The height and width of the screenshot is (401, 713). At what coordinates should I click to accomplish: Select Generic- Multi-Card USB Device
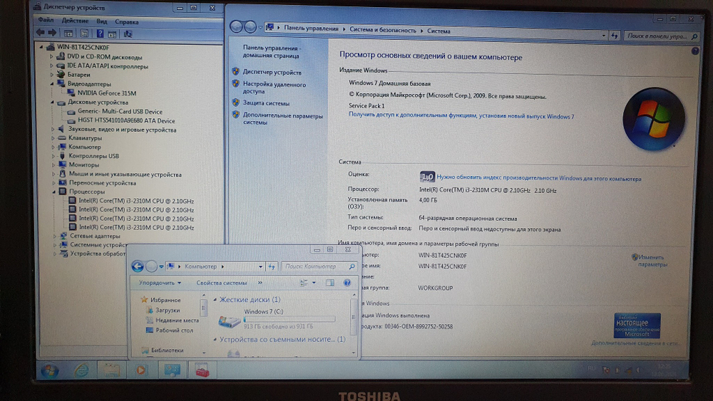coord(120,111)
